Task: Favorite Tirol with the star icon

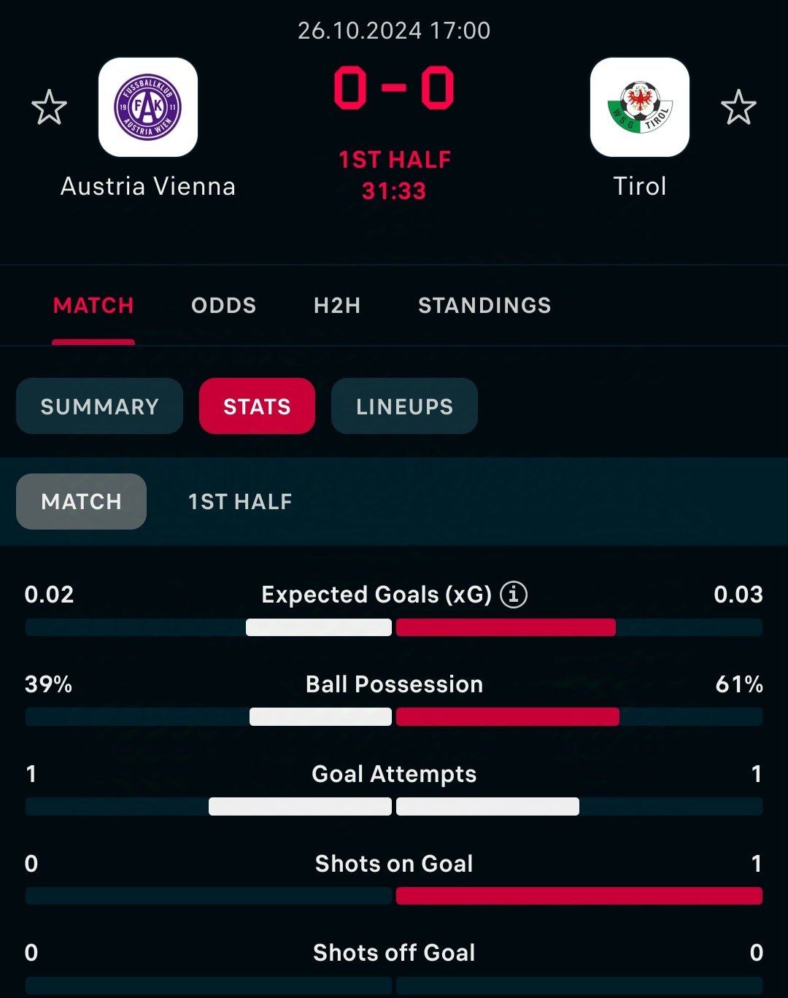Action: [738, 107]
